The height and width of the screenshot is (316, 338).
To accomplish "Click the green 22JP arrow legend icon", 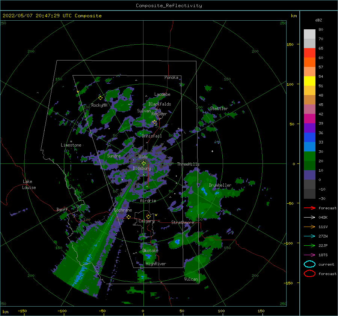I will pyautogui.click(x=309, y=245).
